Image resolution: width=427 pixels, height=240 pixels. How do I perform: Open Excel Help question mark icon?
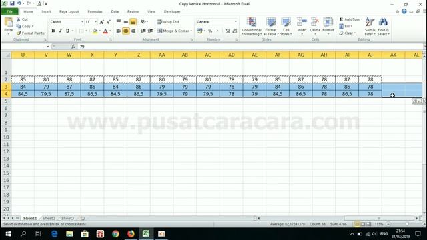pyautogui.click(x=404, y=11)
